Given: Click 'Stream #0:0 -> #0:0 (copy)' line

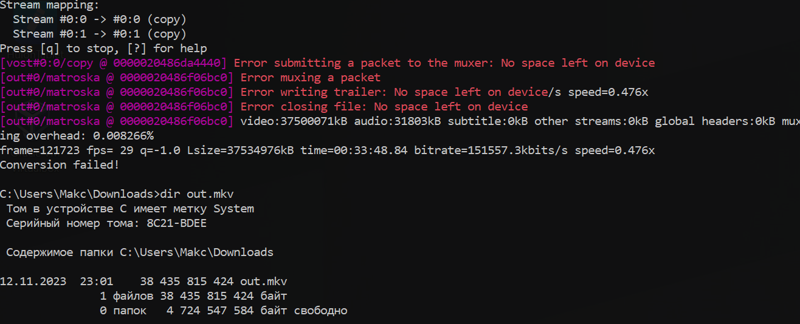Looking at the screenshot, I should pyautogui.click(x=100, y=19).
